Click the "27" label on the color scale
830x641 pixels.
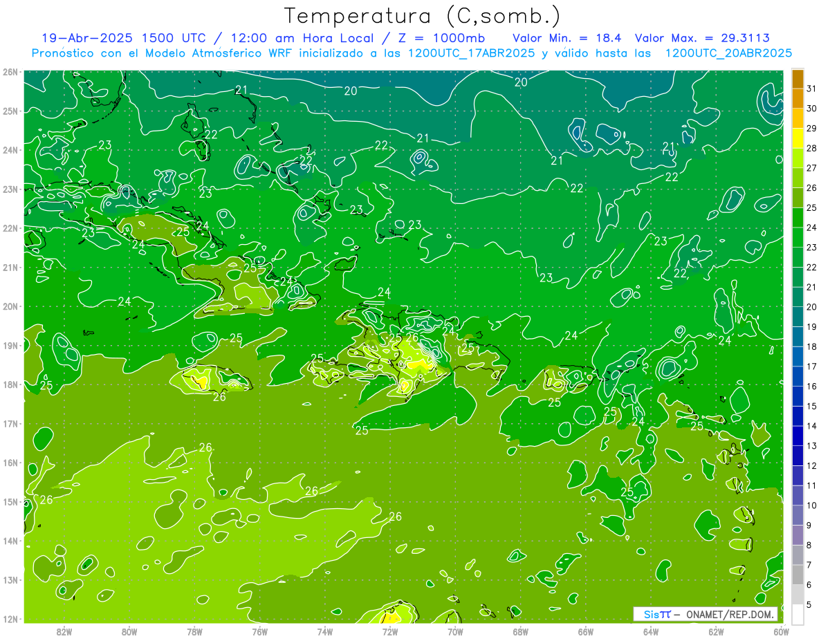coord(812,168)
